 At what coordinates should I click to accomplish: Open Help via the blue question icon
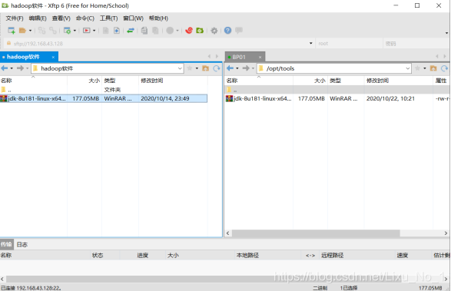[x=227, y=30]
